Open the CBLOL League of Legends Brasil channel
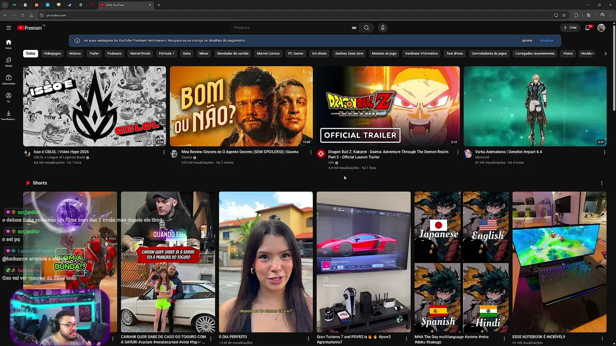The image size is (616, 346). click(x=59, y=158)
